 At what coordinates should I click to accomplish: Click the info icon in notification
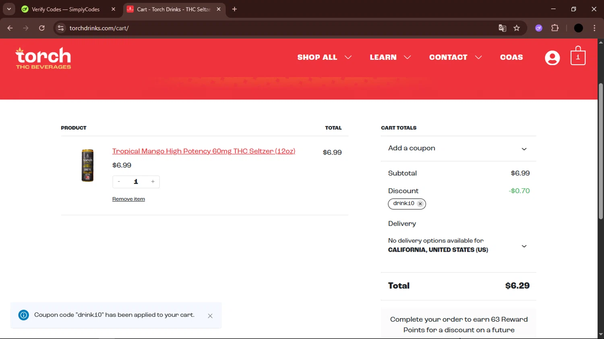coord(24,315)
